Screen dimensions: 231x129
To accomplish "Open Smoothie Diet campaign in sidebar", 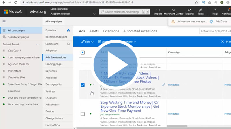I will click(16, 77).
